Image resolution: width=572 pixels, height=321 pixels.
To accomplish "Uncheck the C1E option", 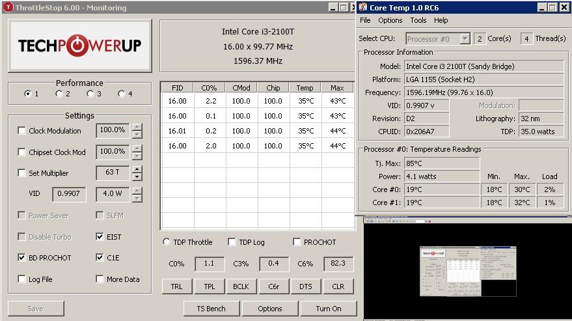I will [100, 257].
